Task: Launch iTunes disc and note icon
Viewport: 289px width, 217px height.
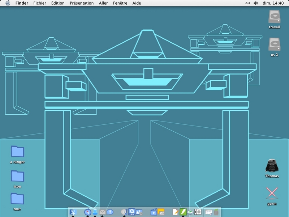Action: 124,212
